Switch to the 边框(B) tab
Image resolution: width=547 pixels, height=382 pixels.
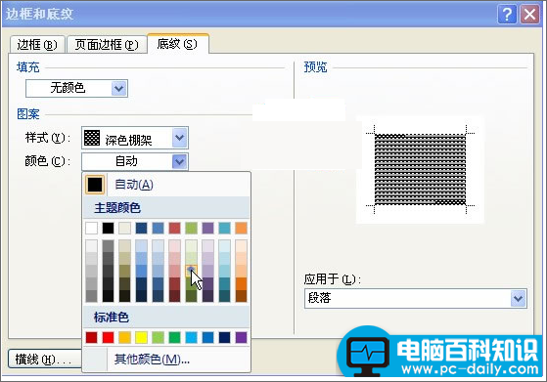pyautogui.click(x=37, y=44)
